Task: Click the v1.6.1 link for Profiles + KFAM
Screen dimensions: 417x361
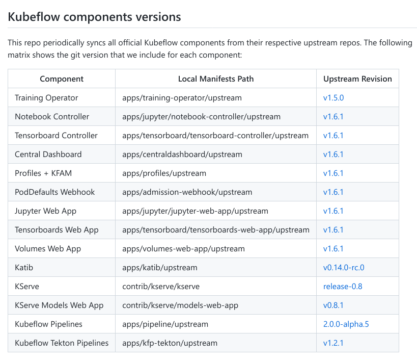Action: [333, 173]
